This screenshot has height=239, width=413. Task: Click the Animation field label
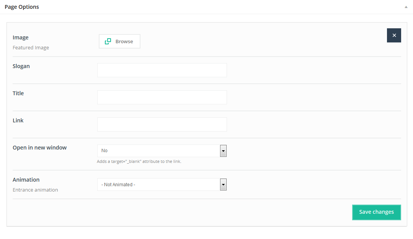click(26, 180)
